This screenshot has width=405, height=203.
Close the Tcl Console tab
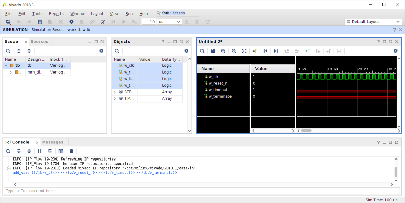(x=37, y=143)
